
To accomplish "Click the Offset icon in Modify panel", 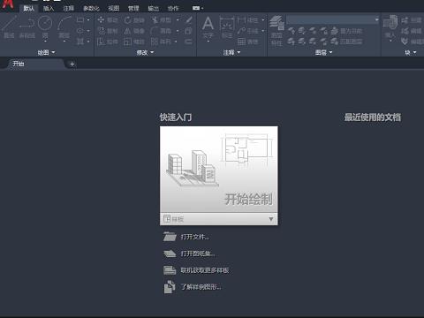I will (188, 42).
